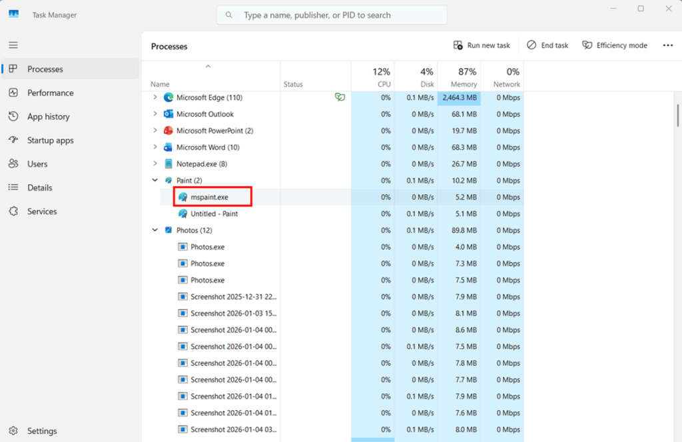682x442 pixels.
Task: Click the mspaint.exe icon
Action: click(x=182, y=197)
